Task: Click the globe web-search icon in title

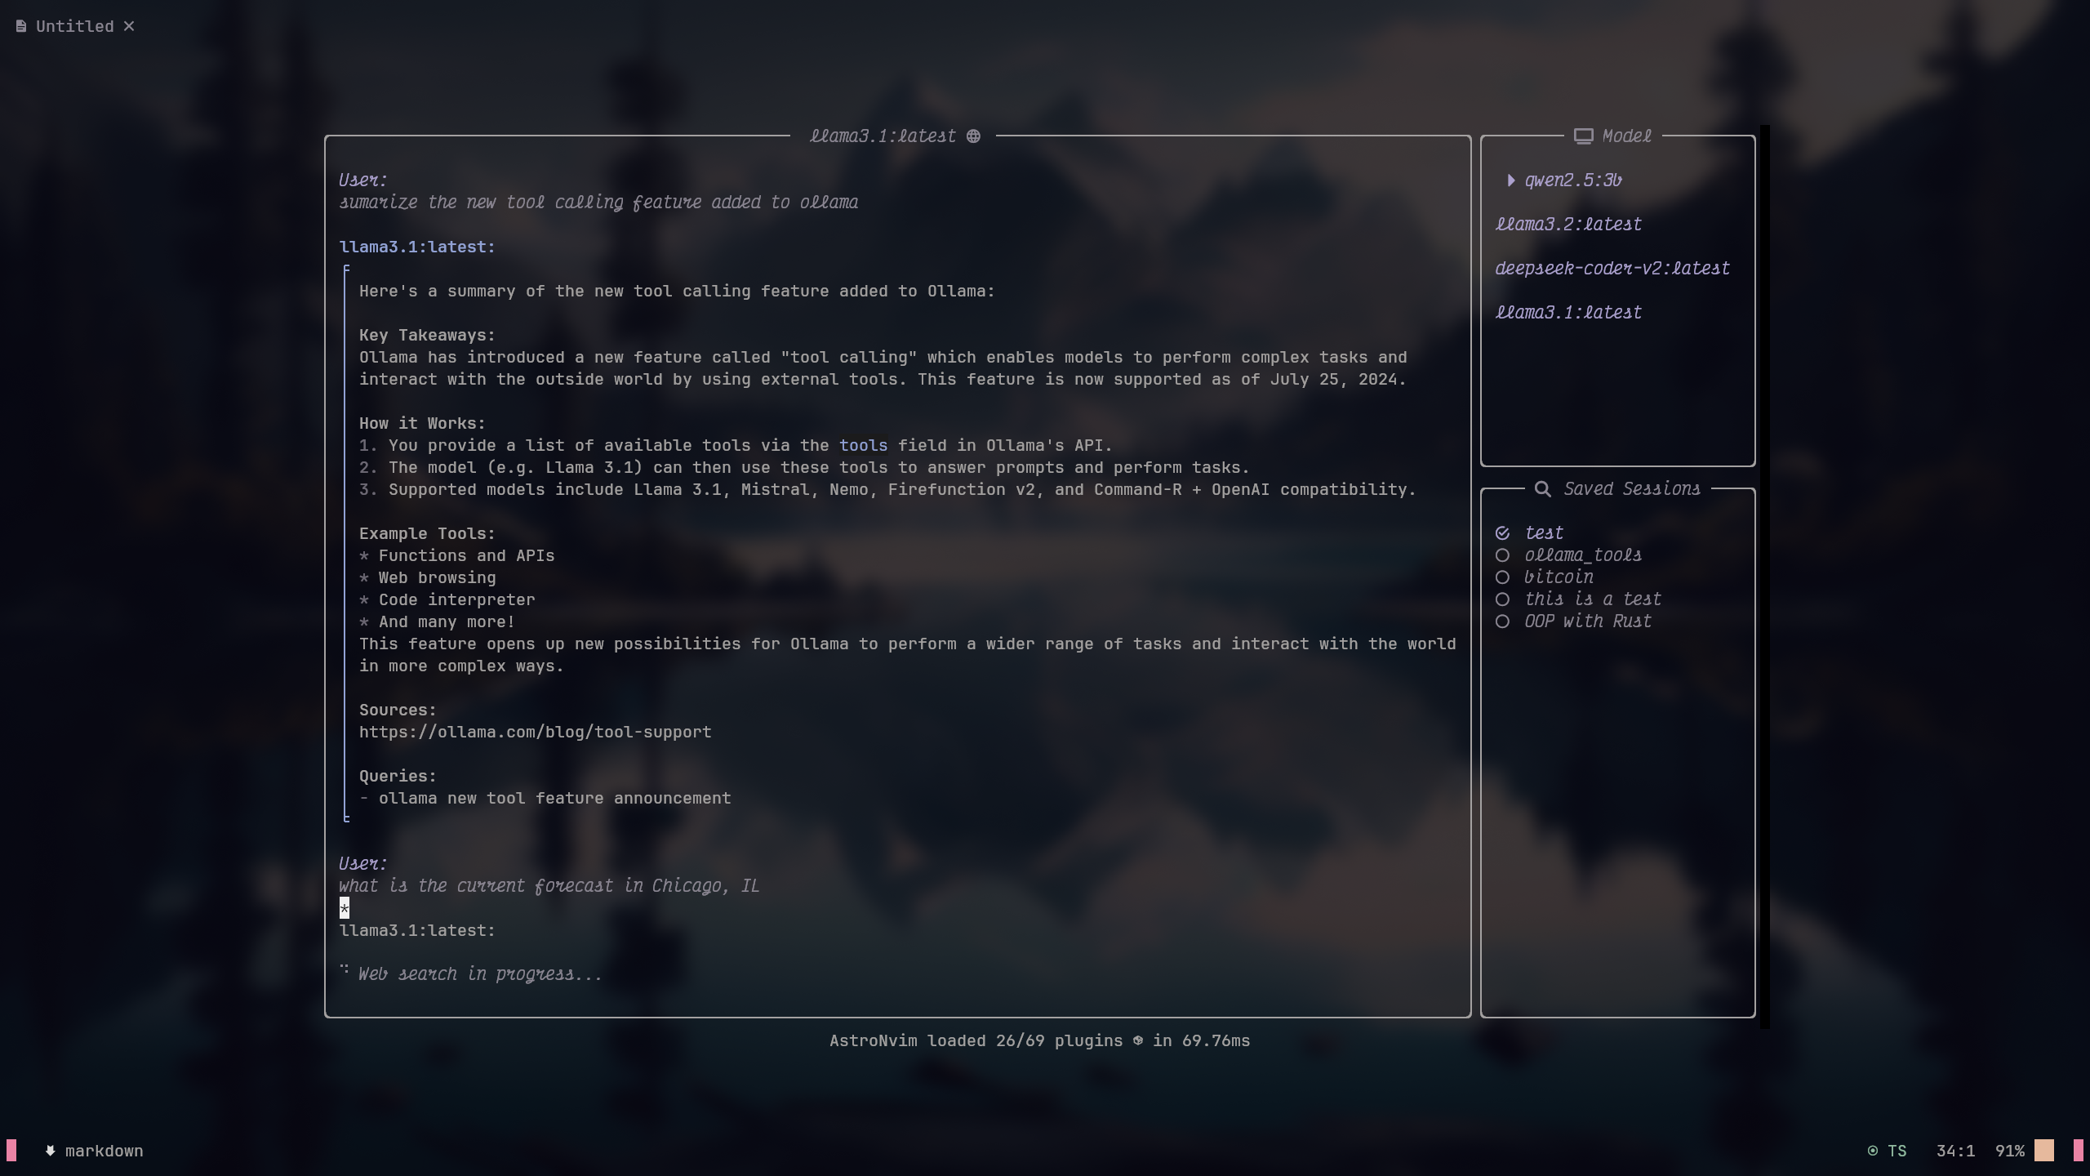Action: pyautogui.click(x=973, y=136)
